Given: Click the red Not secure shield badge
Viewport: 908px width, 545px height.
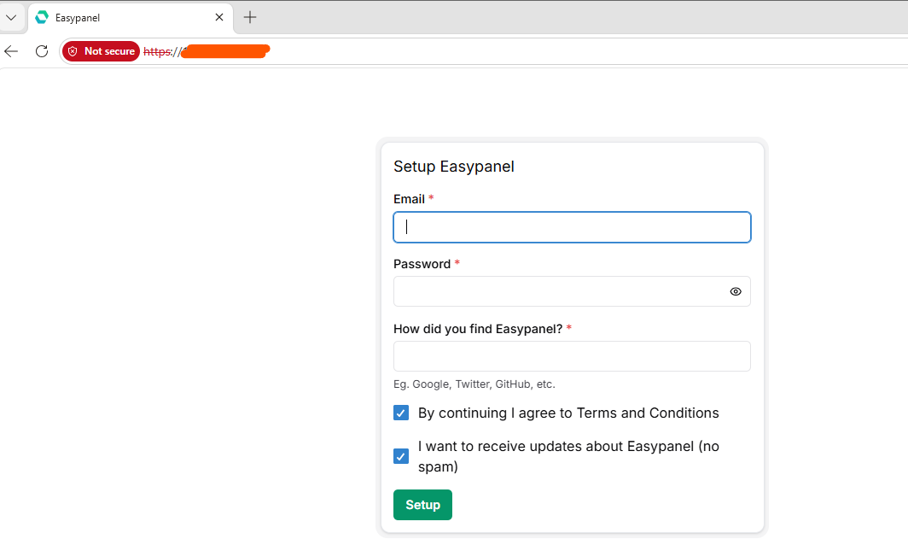Looking at the screenshot, I should click(x=101, y=51).
